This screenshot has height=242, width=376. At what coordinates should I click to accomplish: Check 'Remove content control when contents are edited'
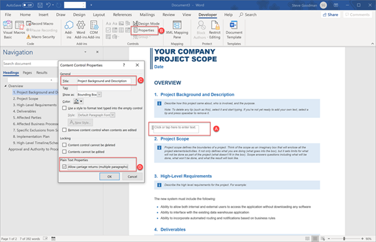pos(64,130)
